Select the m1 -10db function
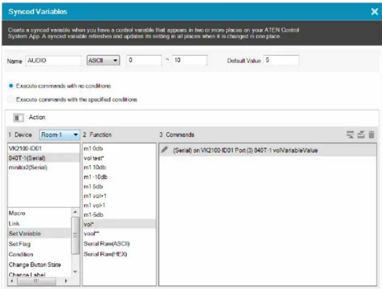This screenshot has height=289, width=382. [119, 177]
